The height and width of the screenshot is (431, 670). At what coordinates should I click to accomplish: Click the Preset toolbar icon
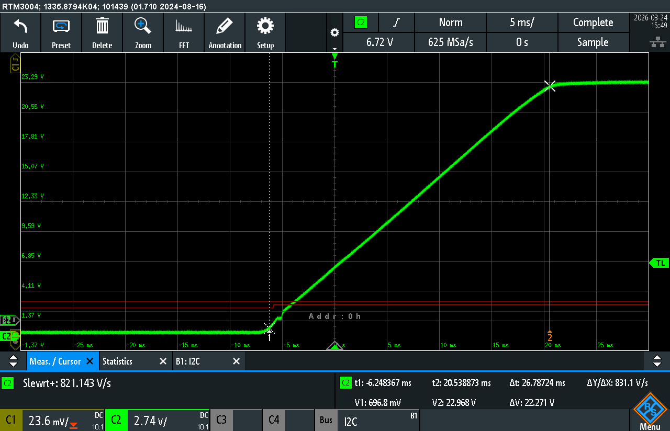[61, 32]
